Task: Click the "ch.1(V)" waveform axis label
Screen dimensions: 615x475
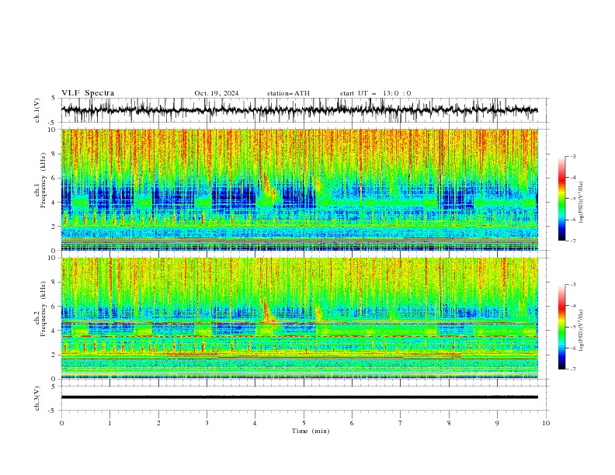Action: click(37, 110)
